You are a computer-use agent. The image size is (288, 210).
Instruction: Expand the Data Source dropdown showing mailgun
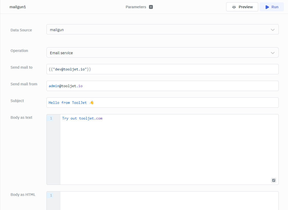point(162,30)
